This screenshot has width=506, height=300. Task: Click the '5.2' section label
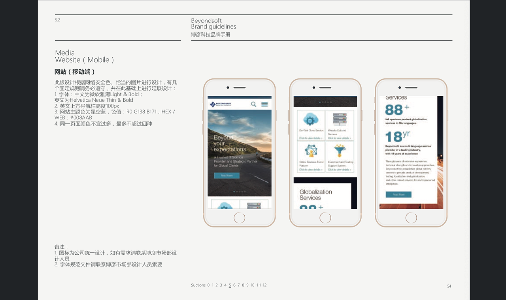58,20
